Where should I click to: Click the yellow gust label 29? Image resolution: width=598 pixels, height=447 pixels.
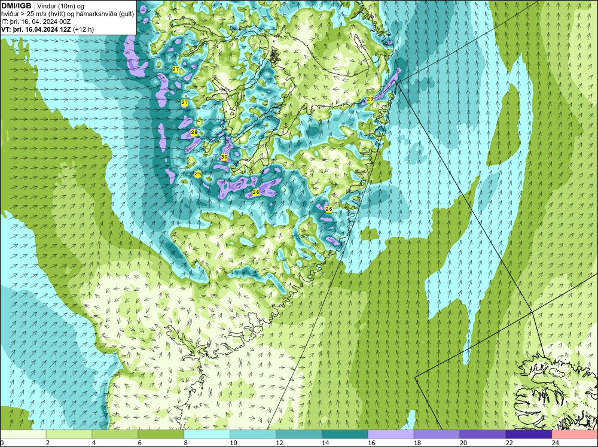[370, 99]
